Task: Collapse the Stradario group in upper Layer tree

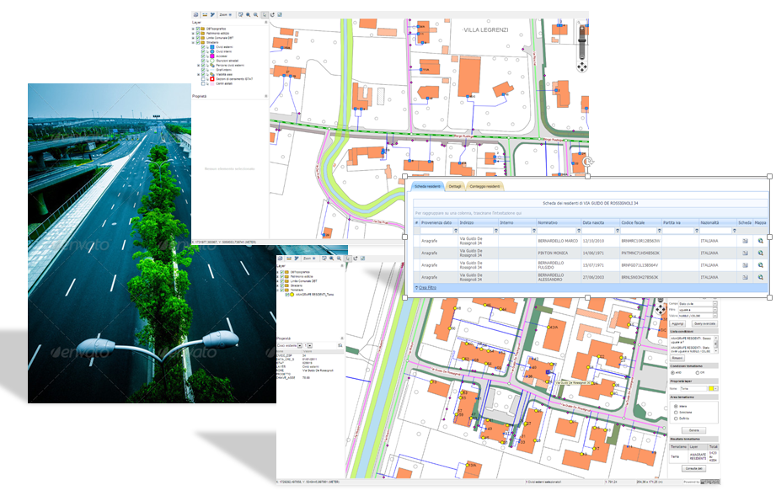Action: (x=193, y=43)
